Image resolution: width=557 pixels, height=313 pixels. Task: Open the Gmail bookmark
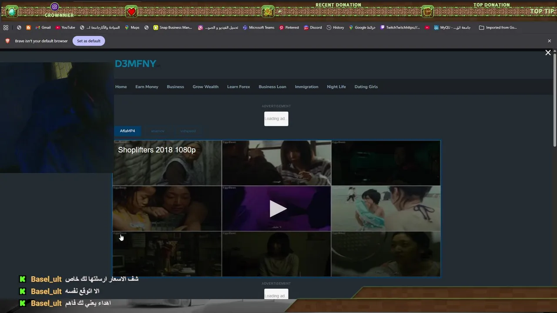[x=43, y=27]
